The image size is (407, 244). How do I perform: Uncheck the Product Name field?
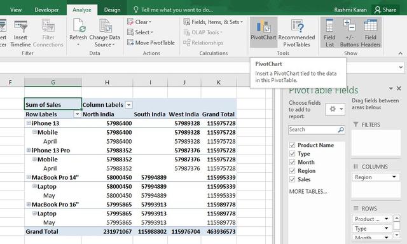click(292, 145)
